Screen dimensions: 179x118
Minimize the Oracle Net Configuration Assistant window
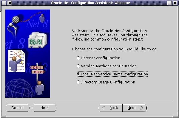169,3
